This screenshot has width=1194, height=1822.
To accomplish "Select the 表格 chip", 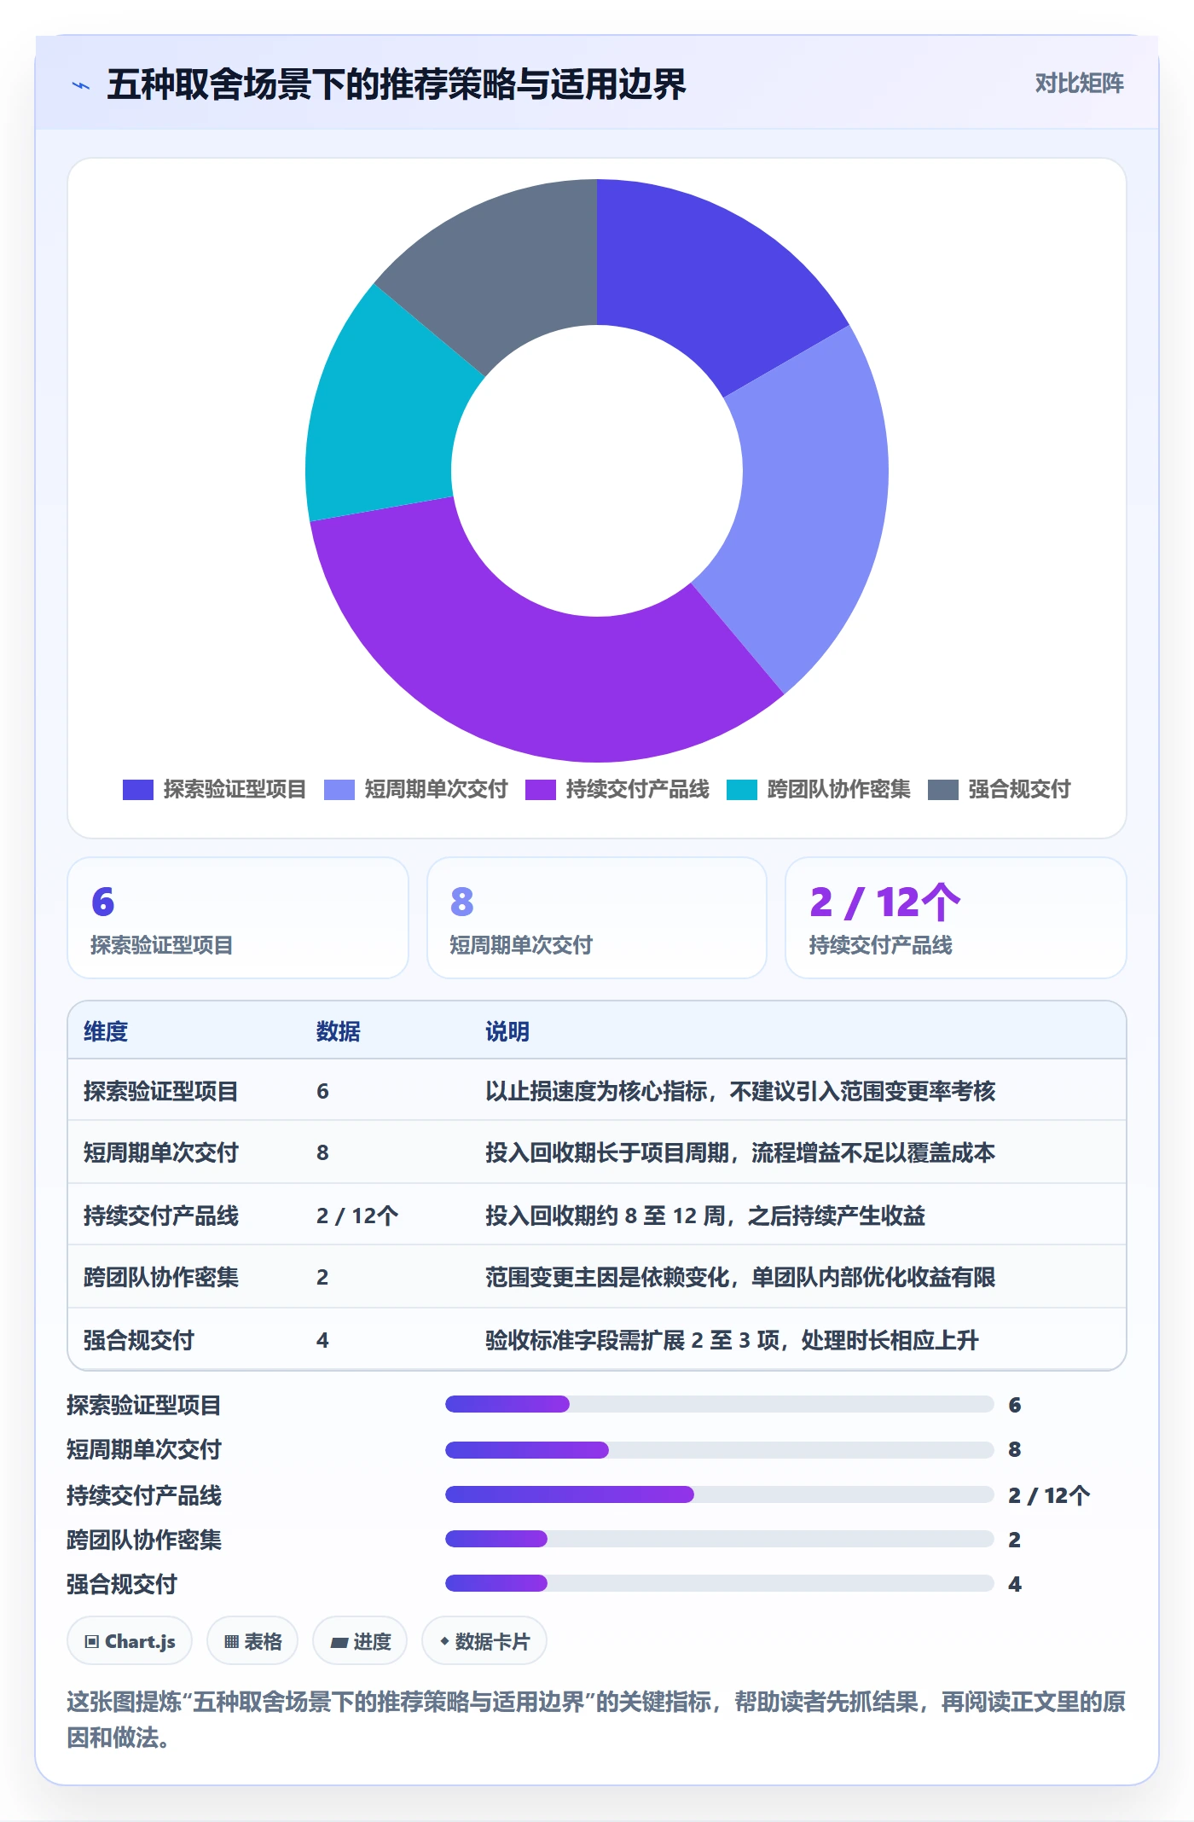I will pos(252,1641).
